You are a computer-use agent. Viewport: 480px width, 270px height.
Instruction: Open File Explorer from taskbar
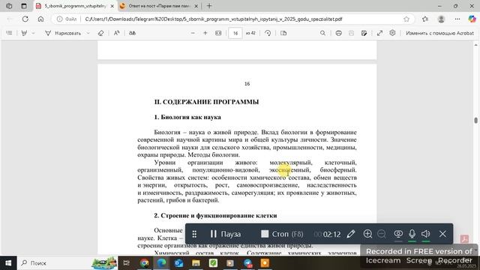coord(196,263)
